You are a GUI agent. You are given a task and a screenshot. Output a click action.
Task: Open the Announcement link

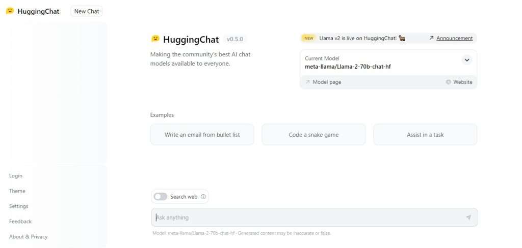tap(454, 38)
